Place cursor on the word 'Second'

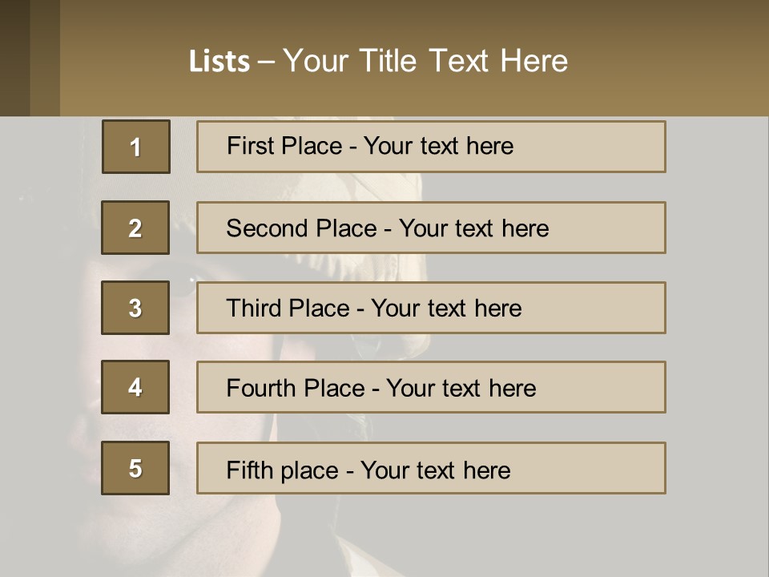(268, 228)
